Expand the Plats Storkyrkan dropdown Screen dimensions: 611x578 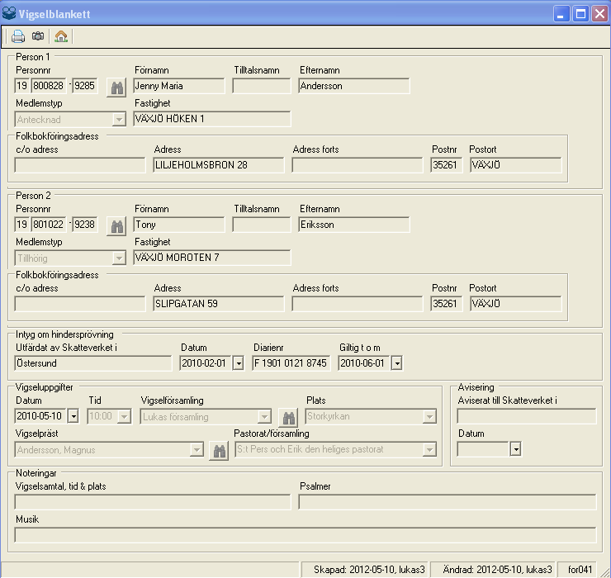(x=429, y=417)
